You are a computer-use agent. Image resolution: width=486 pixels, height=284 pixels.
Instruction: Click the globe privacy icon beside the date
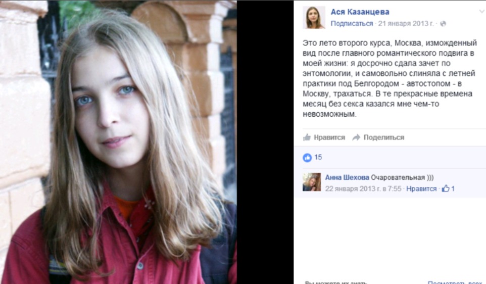tap(443, 24)
